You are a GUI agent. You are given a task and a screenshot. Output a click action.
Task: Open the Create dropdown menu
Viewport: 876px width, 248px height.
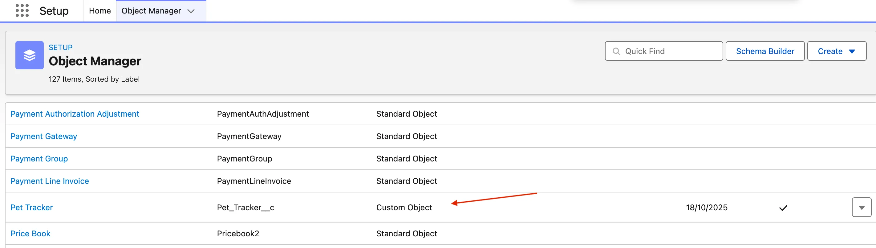[837, 51]
